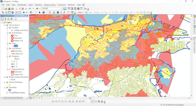Save the map with floppy icon
The image size is (196, 106).
click(9, 9)
